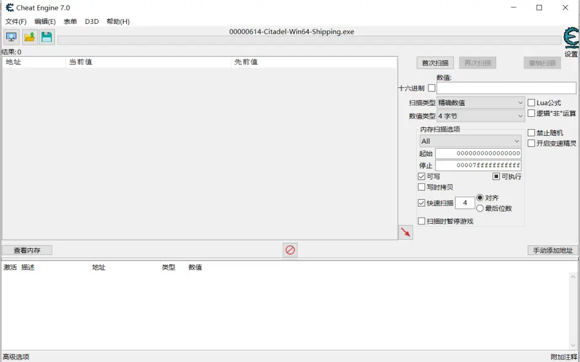Click the 手动添加地址 button
580x362 pixels.
pos(552,250)
